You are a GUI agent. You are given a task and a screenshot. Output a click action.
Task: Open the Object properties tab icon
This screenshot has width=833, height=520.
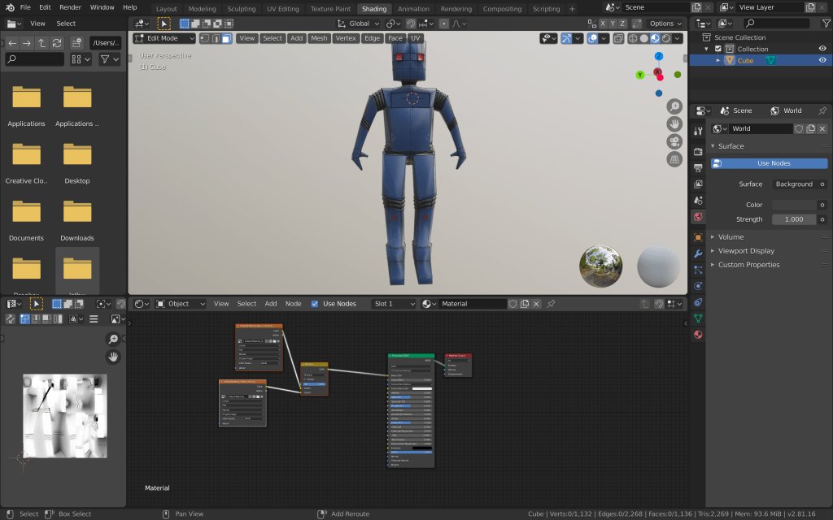[697, 237]
